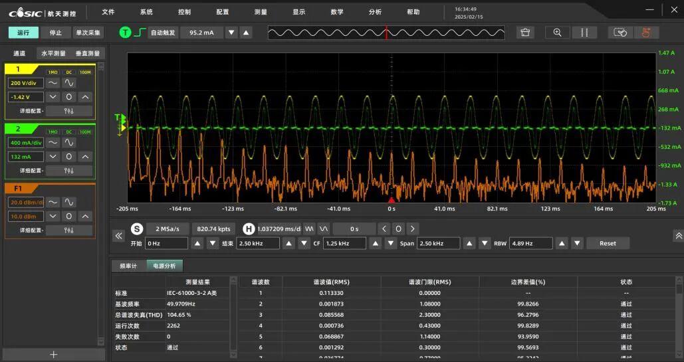This screenshot has height=362, width=684.
Task: Toggle channel 1 100M bandwidth indicator
Action: (x=85, y=72)
